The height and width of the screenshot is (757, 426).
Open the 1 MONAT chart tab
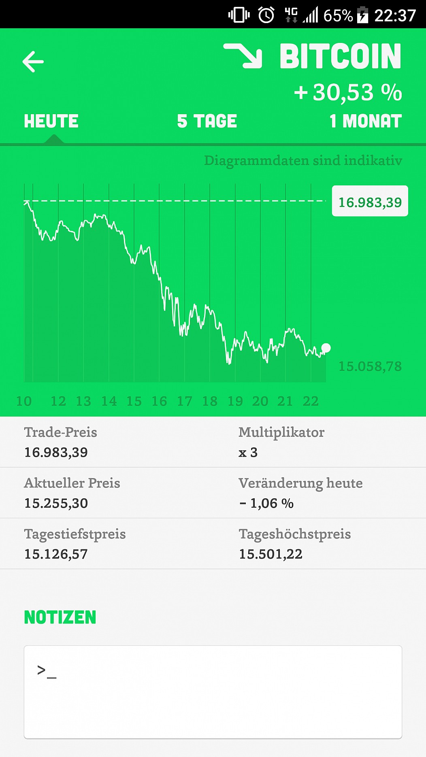pos(365,121)
